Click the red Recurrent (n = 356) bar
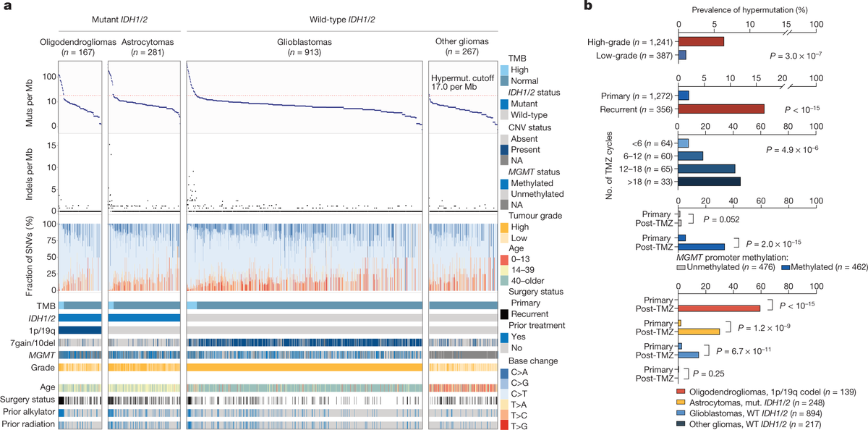Screen dimensions: 868x430 720,109
